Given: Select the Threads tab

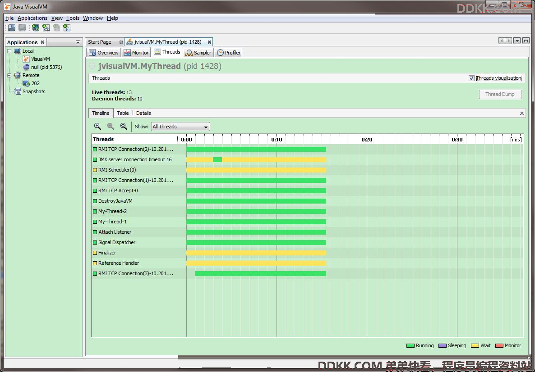Looking at the screenshot, I should (167, 52).
